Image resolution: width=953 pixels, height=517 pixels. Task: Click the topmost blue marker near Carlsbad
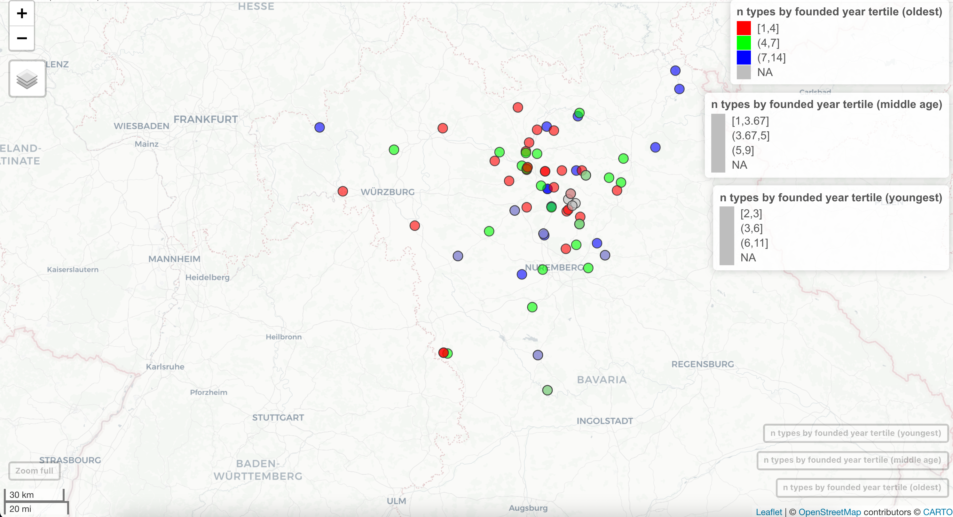click(x=675, y=71)
